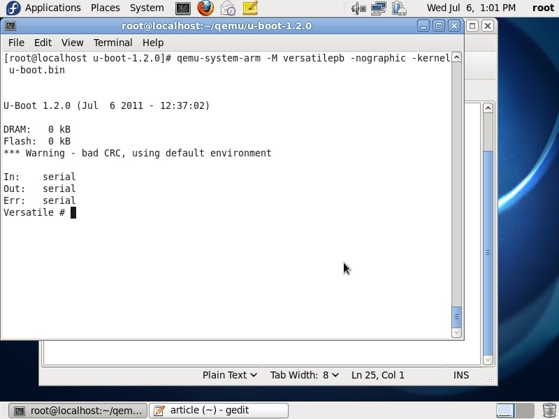Click the root user label
The width and height of the screenshot is (559, 419).
point(543,8)
